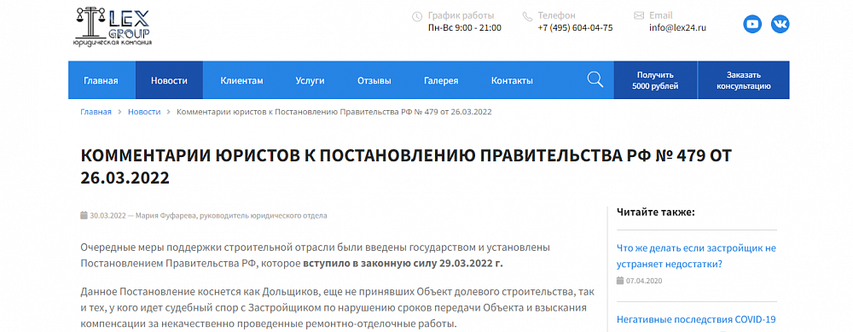Open the Новости menu item
Screen dimensions: 853x332
tap(169, 80)
